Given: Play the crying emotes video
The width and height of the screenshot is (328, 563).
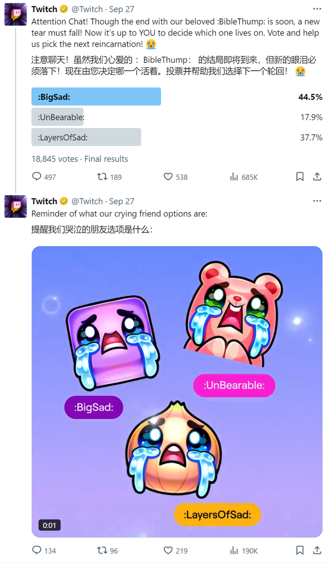Looking at the screenshot, I should pyautogui.click(x=177, y=392).
